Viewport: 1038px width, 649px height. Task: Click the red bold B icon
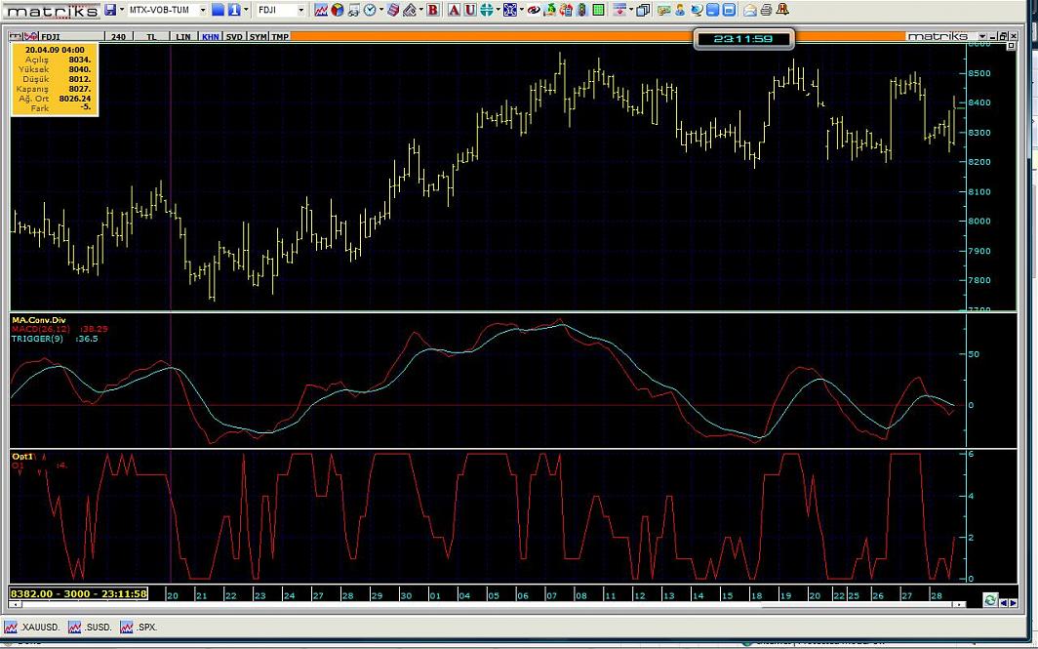coord(433,10)
